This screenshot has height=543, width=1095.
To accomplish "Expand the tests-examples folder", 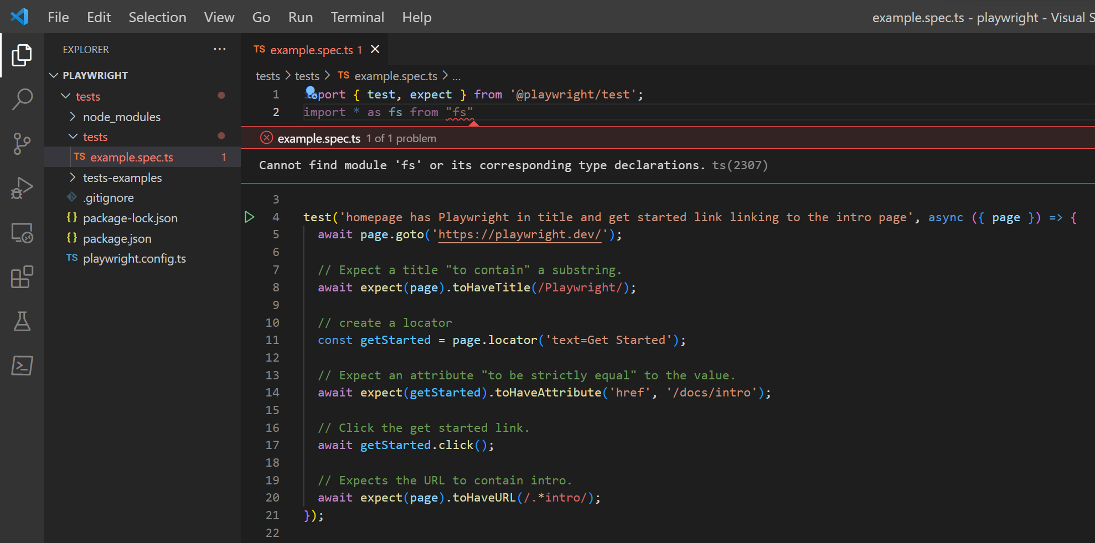I will [x=73, y=177].
